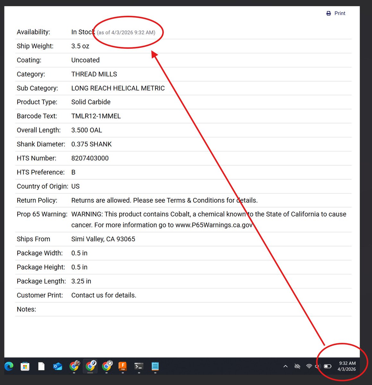Image resolution: width=372 pixels, height=385 pixels.
Task: Open the blank document taskbar icon
Action: pos(41,366)
